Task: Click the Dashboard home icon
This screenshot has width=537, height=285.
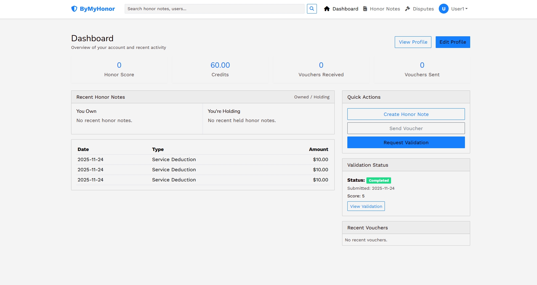Action: tap(327, 9)
